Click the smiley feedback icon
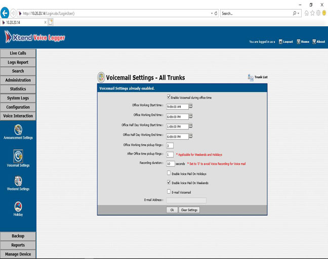This screenshot has width=328, height=259. 324,13
